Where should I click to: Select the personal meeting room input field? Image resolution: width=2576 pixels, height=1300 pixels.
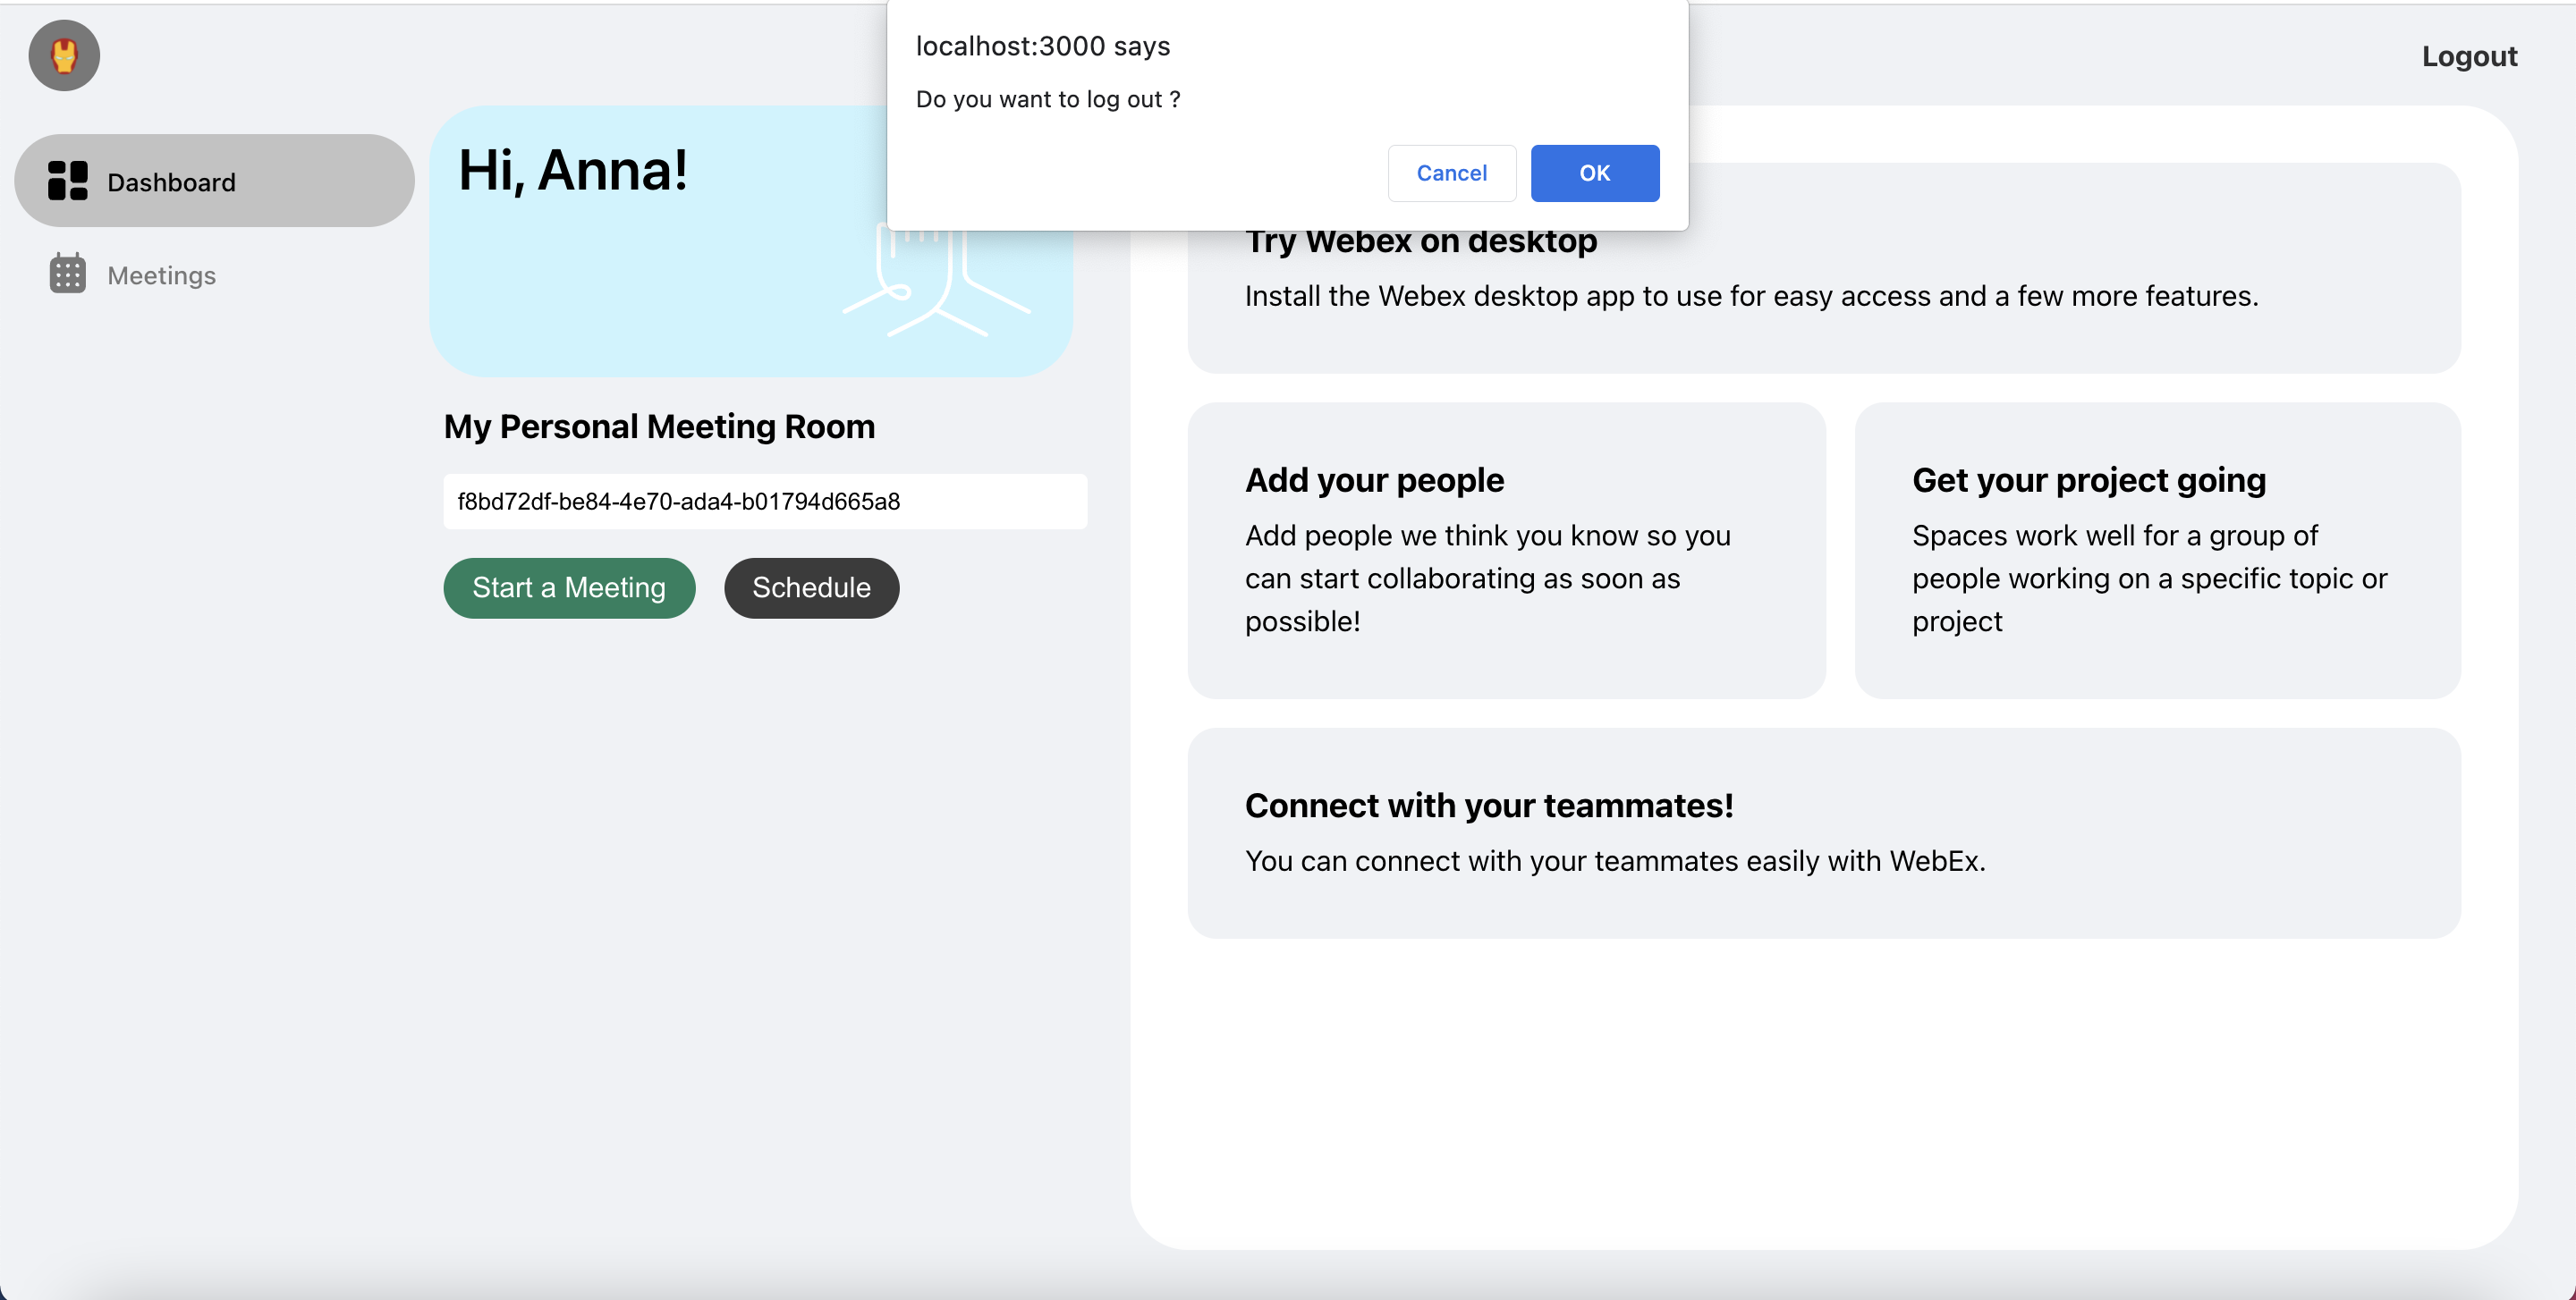[767, 501]
